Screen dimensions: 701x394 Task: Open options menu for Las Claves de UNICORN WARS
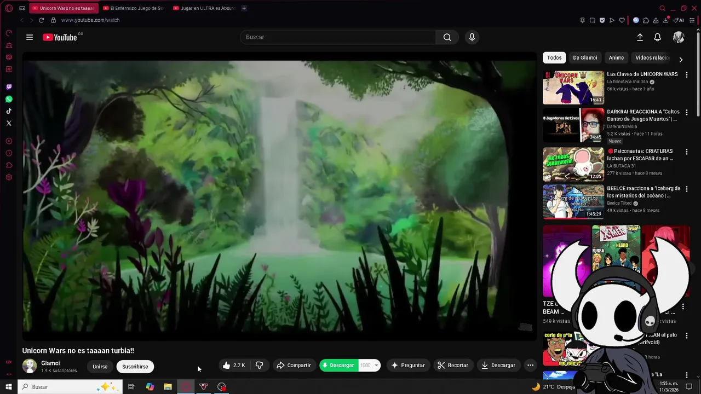pos(686,74)
